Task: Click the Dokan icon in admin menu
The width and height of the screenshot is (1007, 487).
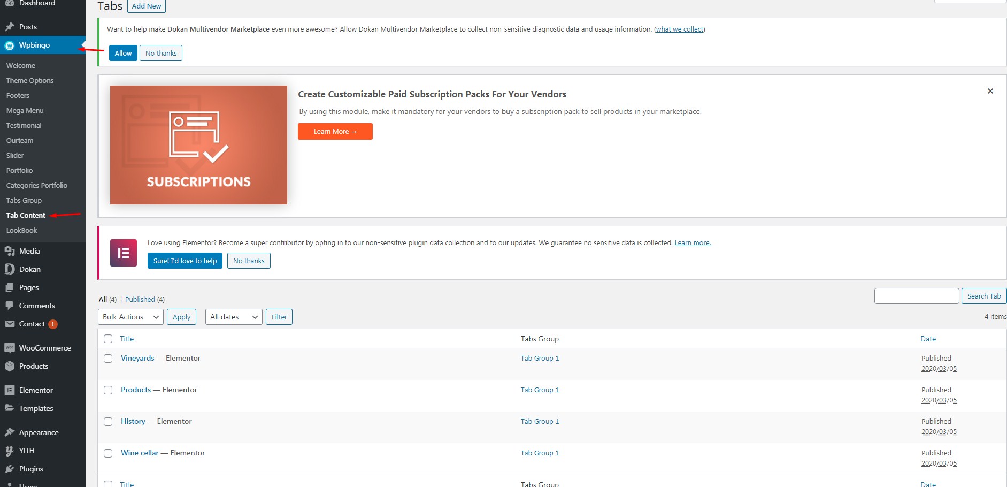Action: 10,269
